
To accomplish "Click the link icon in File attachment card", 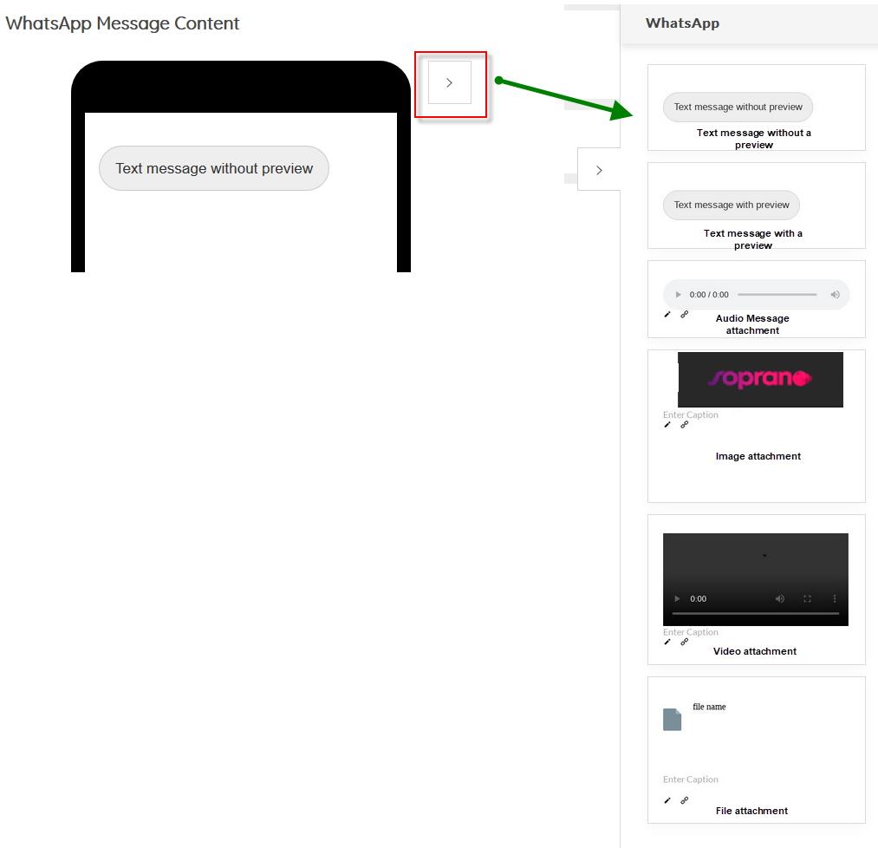I will point(684,800).
